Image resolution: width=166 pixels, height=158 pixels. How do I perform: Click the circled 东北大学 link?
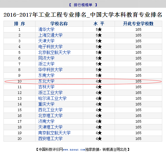tap(46, 81)
